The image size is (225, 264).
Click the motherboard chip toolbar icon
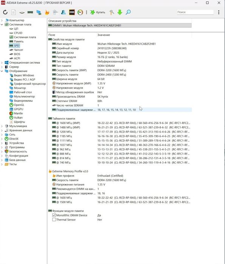coord(22,12)
